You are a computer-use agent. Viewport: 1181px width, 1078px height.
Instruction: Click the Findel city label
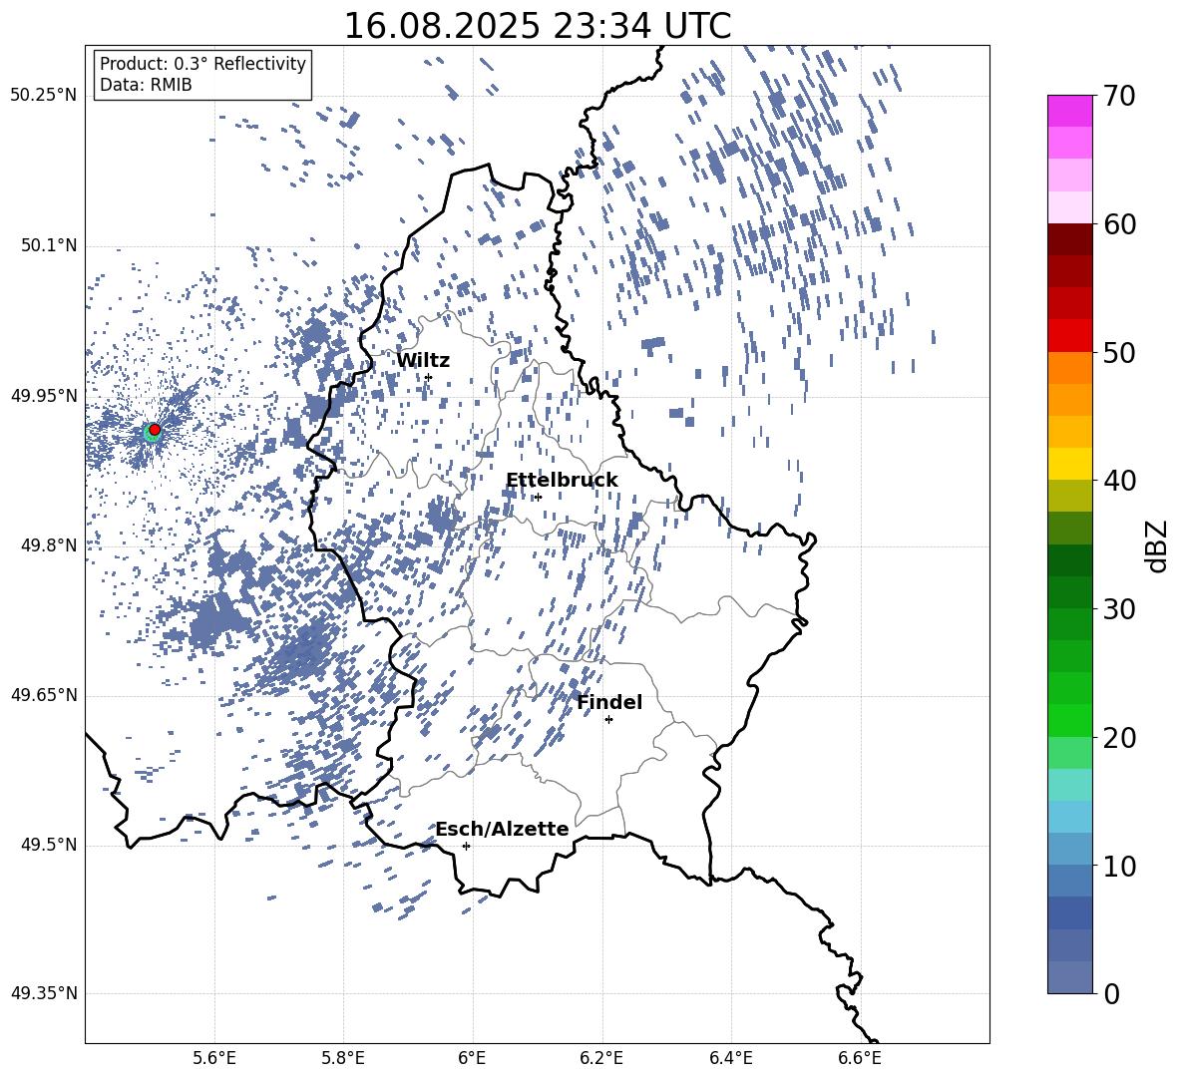pyautogui.click(x=609, y=702)
